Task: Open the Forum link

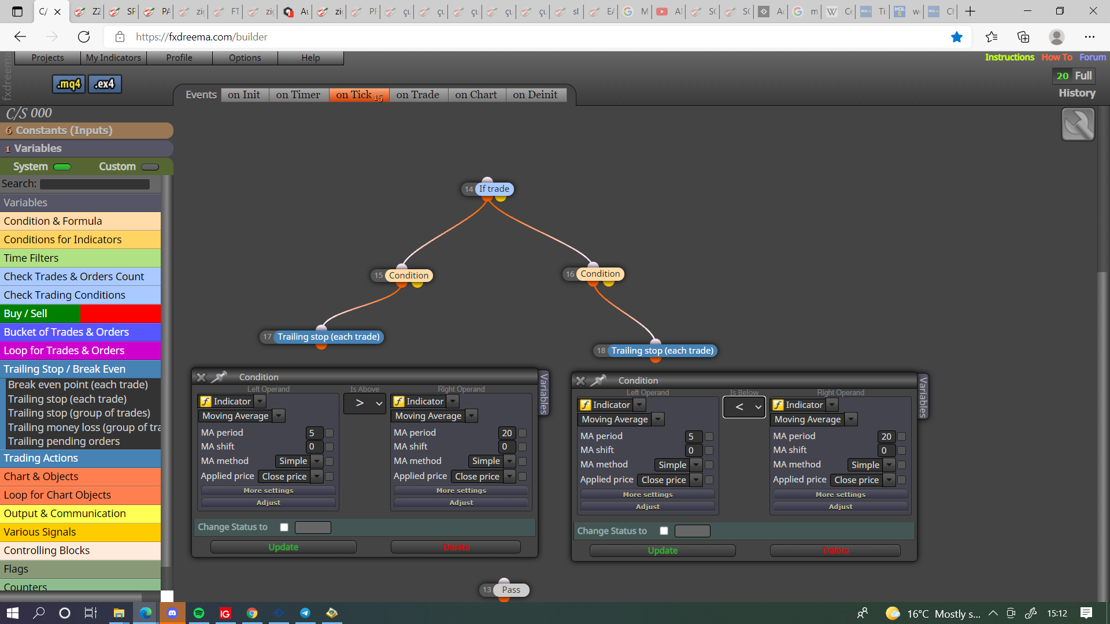Action: pyautogui.click(x=1093, y=57)
